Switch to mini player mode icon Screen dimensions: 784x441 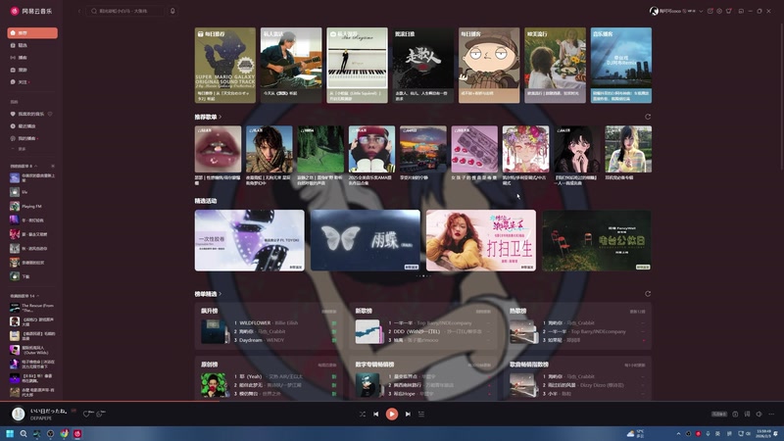tap(741, 11)
